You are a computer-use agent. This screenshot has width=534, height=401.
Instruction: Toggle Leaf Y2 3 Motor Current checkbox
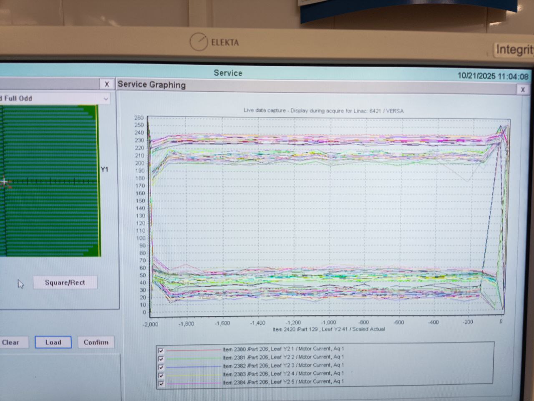[161, 367]
